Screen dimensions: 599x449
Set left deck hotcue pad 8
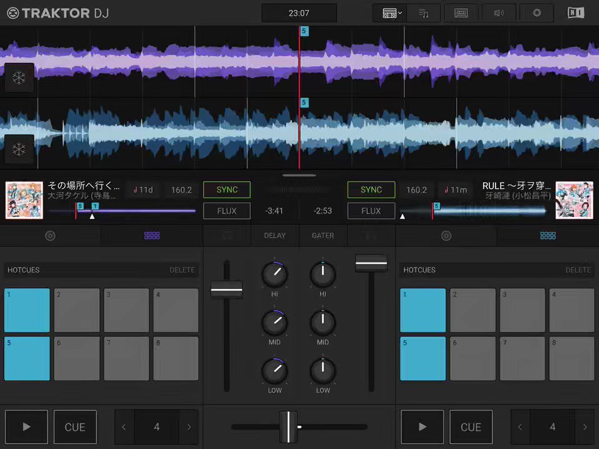(x=176, y=359)
